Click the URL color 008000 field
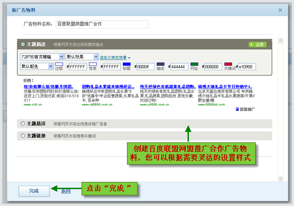The height and width of the screenshot is (206, 294). click(x=213, y=67)
